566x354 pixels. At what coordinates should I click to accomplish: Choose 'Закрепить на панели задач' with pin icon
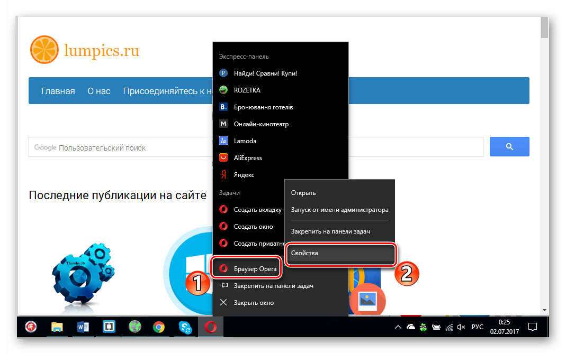(x=281, y=285)
